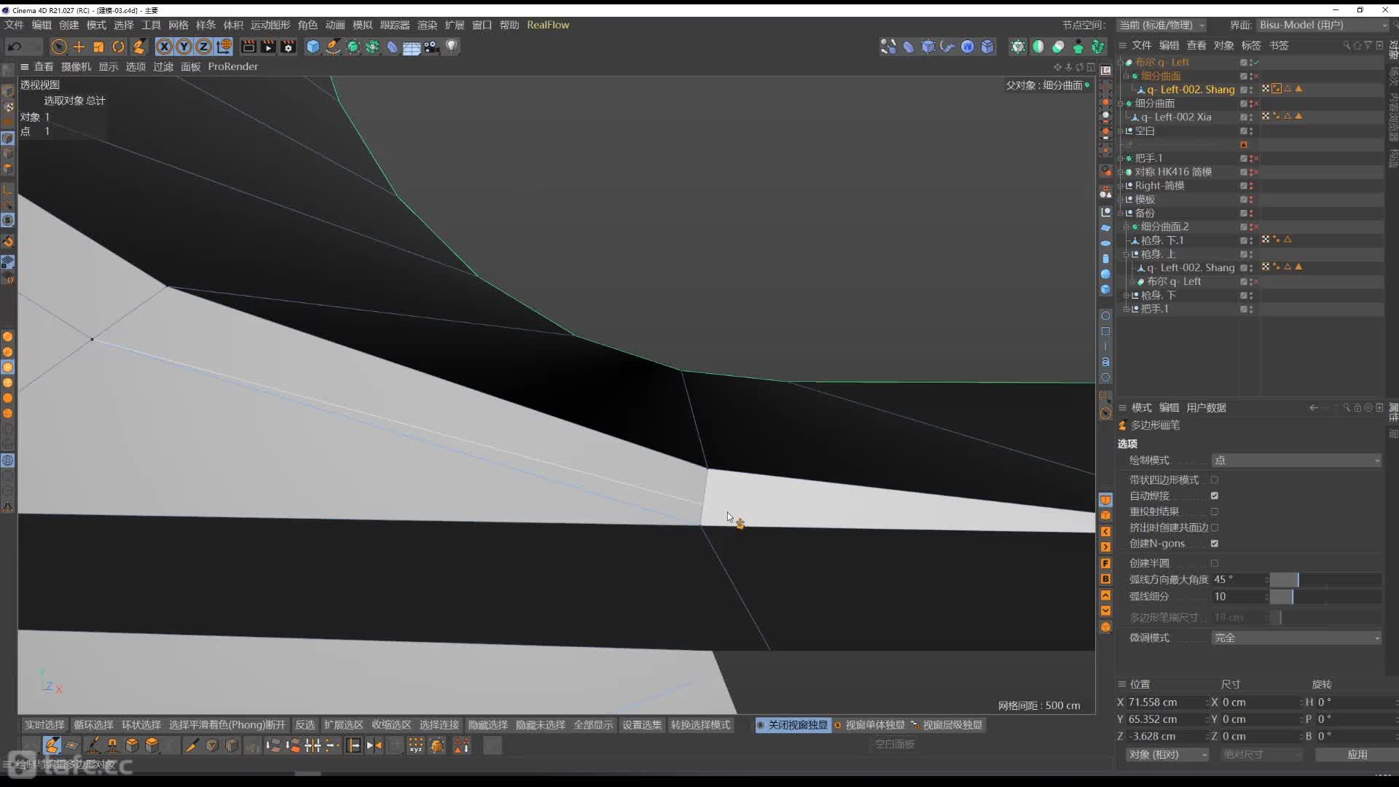
Task: Open the 对象 (相对) coordinate dropdown
Action: 1167,755
